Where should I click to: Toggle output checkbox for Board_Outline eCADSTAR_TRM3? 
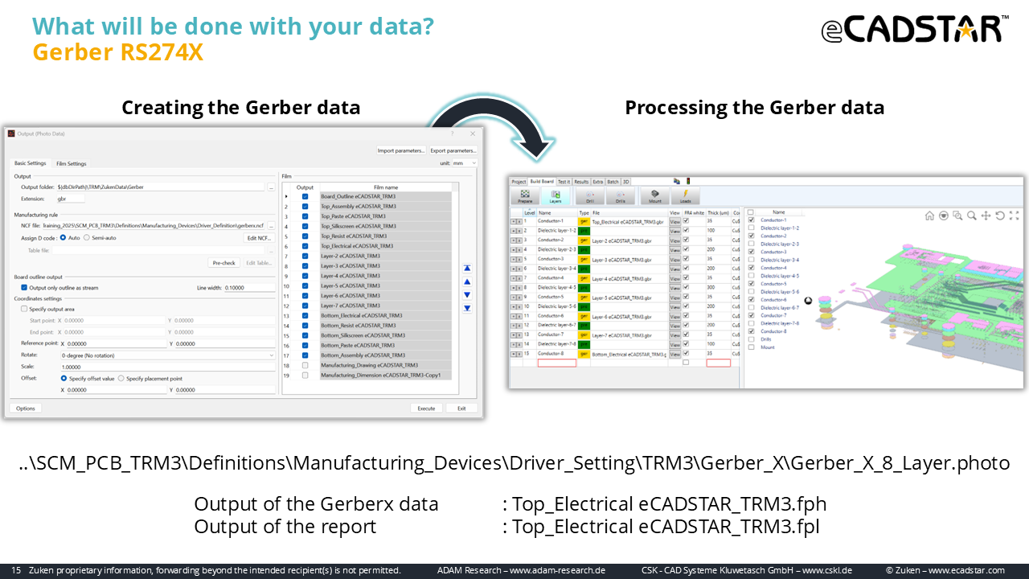coord(305,197)
